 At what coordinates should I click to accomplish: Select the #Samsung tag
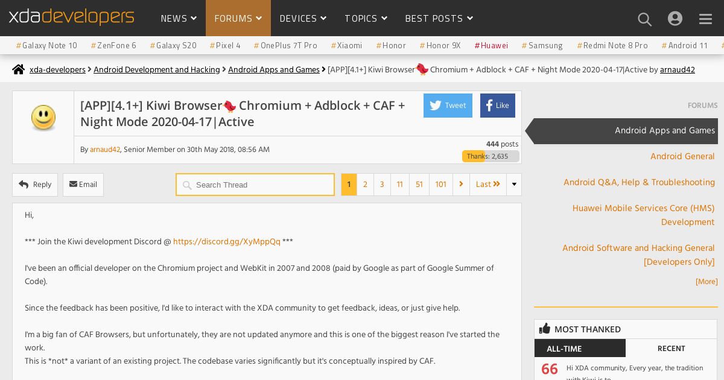(x=542, y=45)
